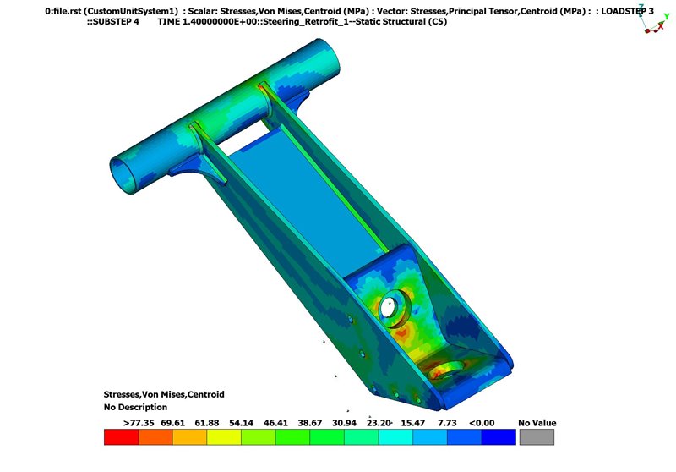
Task: Choose the darkest blue swatch at legend end
Action: pyautogui.click(x=498, y=436)
